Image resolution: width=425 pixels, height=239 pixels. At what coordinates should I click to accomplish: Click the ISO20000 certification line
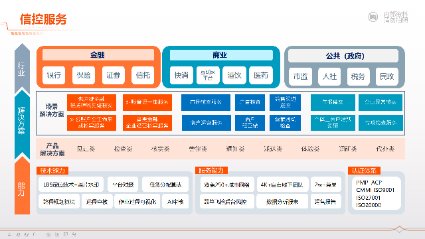coord(369,205)
